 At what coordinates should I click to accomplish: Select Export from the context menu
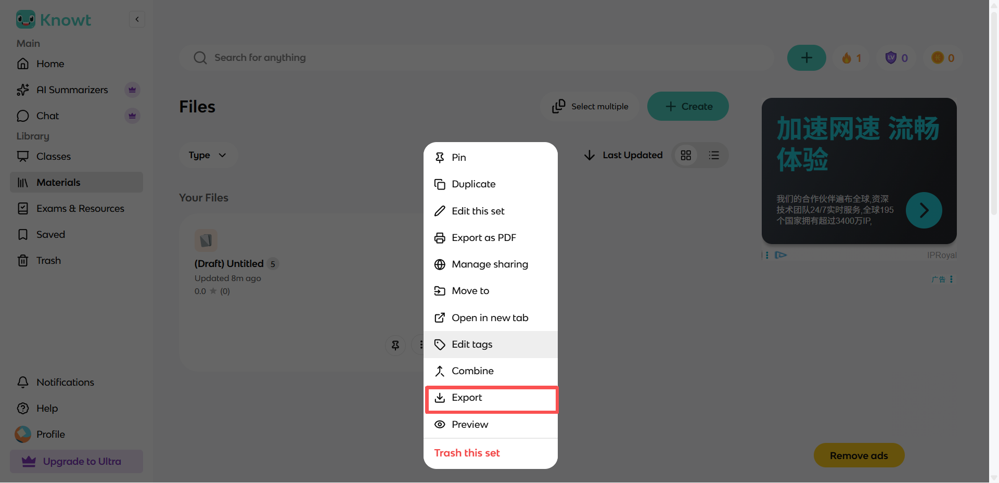click(x=491, y=398)
